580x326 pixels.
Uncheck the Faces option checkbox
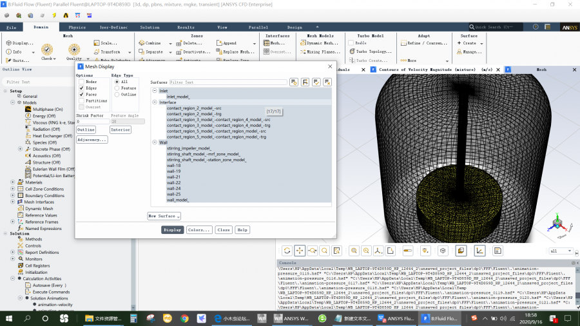coord(82,95)
